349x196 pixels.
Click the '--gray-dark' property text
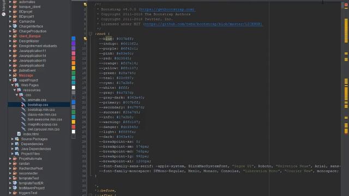[x=112, y=97]
